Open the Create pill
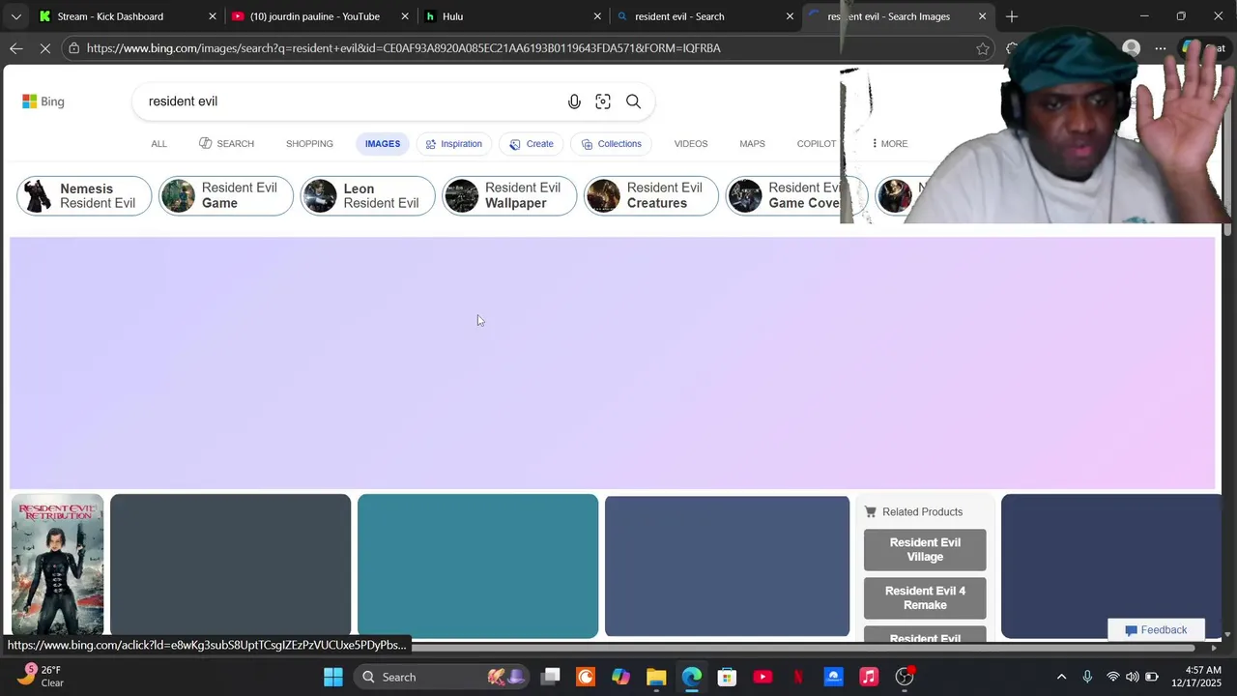The image size is (1237, 696). tap(532, 144)
